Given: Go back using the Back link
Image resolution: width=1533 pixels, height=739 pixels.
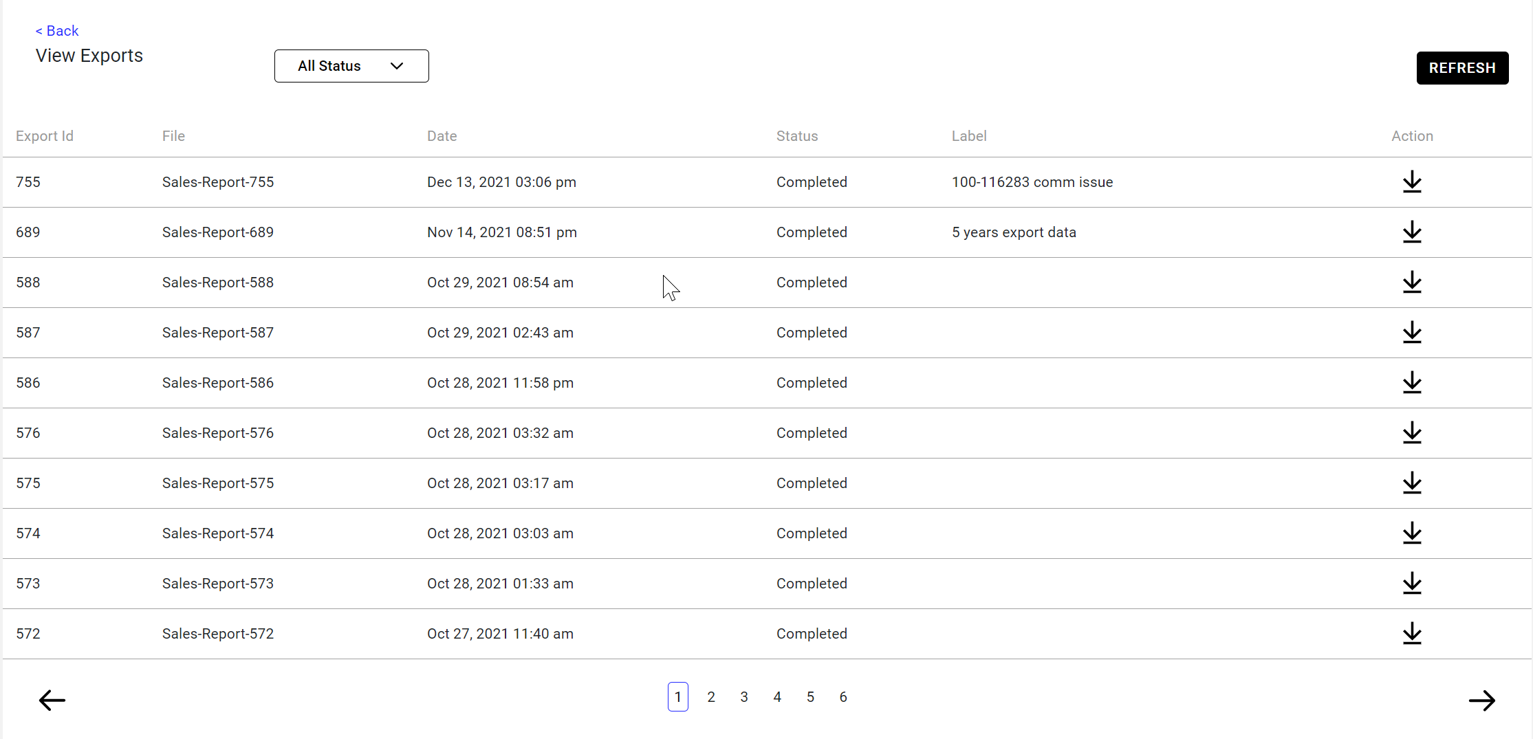Looking at the screenshot, I should (x=57, y=31).
